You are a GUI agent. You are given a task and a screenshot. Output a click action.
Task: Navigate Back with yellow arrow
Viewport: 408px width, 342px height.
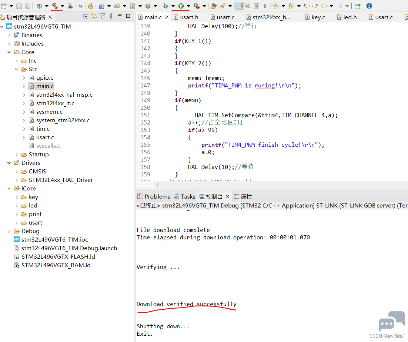click(x=324, y=6)
